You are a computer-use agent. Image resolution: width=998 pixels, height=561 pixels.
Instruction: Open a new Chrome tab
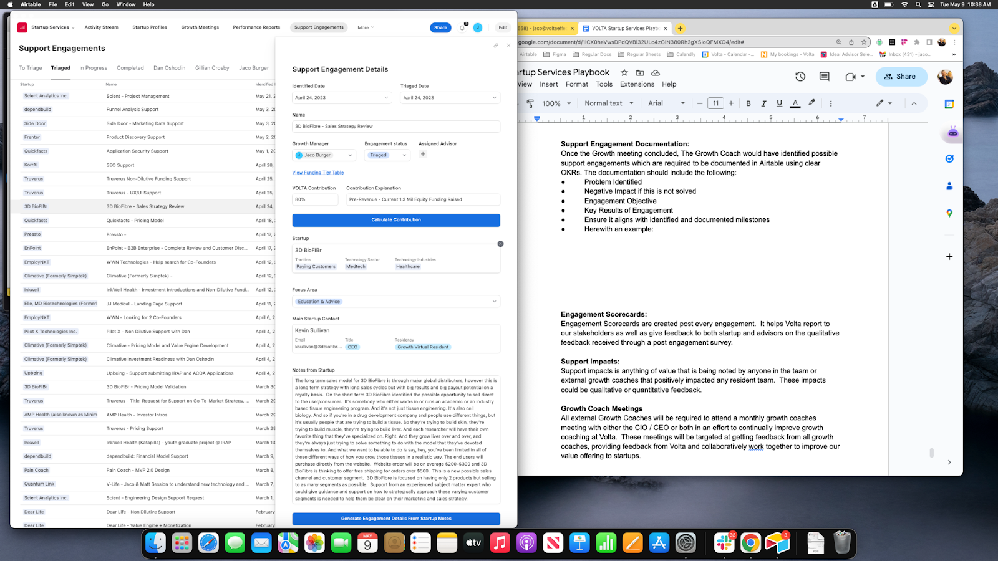[681, 28]
